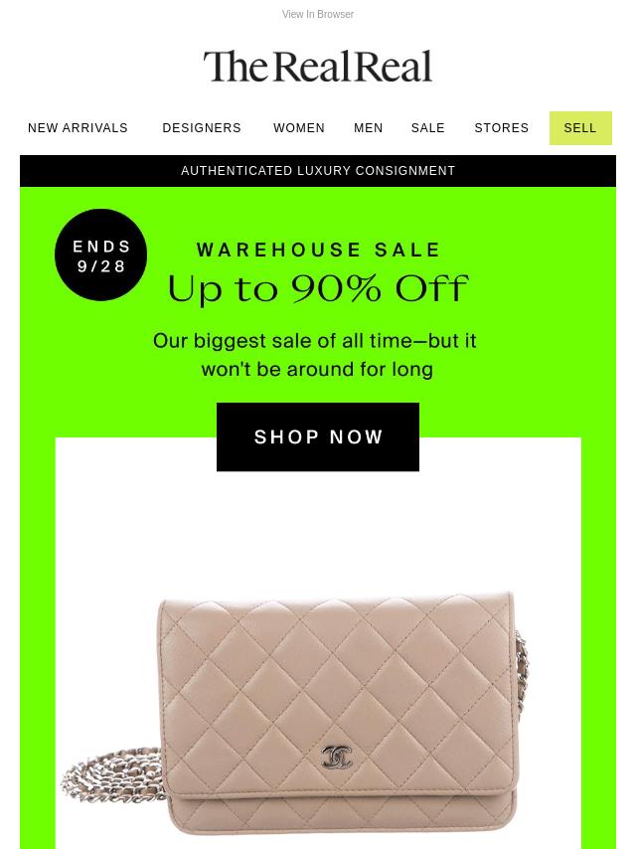Go to New Arrivals
This screenshot has height=849, width=636.
(78, 128)
